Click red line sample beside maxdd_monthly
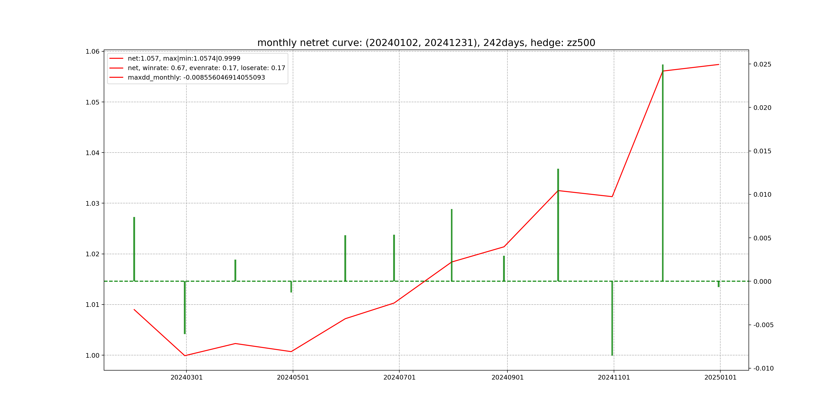Viewport: 832px width, 416px height. [x=116, y=78]
